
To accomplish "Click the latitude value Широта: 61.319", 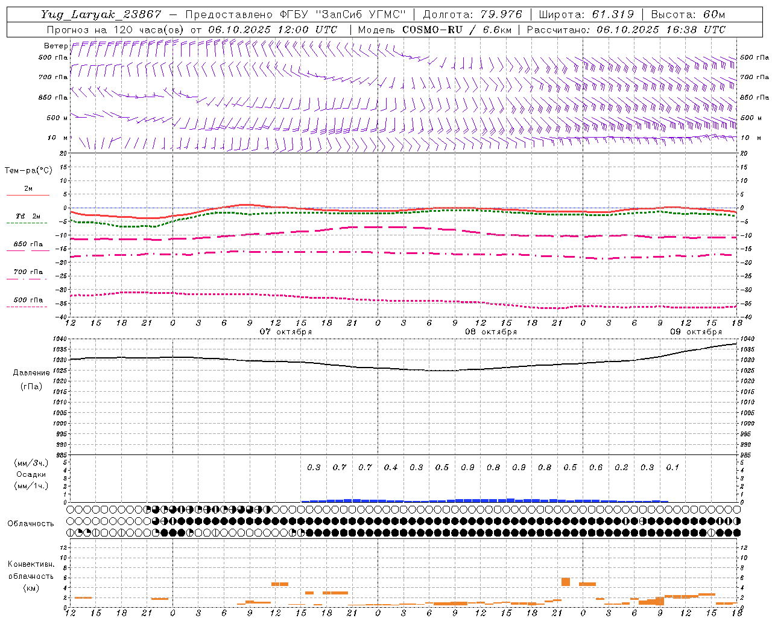I will click(x=586, y=14).
